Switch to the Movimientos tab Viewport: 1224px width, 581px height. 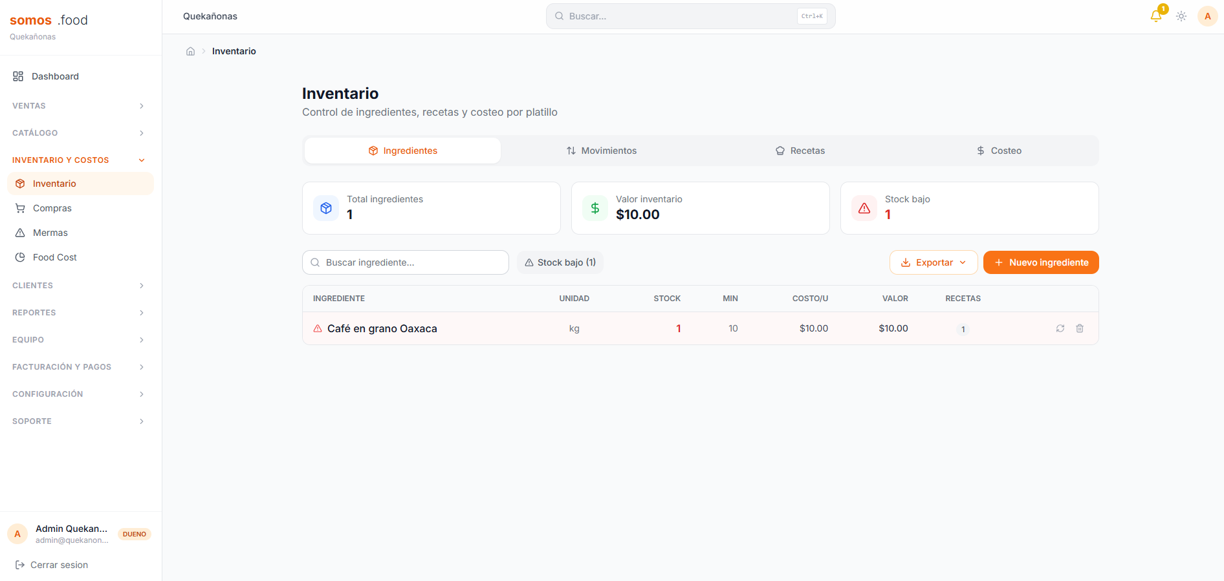click(602, 151)
